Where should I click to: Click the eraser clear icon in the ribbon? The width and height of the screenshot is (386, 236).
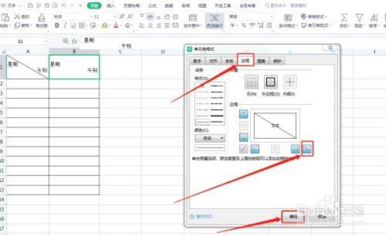127,25
